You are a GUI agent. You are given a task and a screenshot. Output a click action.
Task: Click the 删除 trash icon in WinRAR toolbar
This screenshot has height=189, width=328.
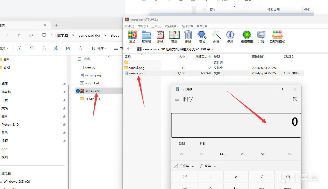pos(188,37)
